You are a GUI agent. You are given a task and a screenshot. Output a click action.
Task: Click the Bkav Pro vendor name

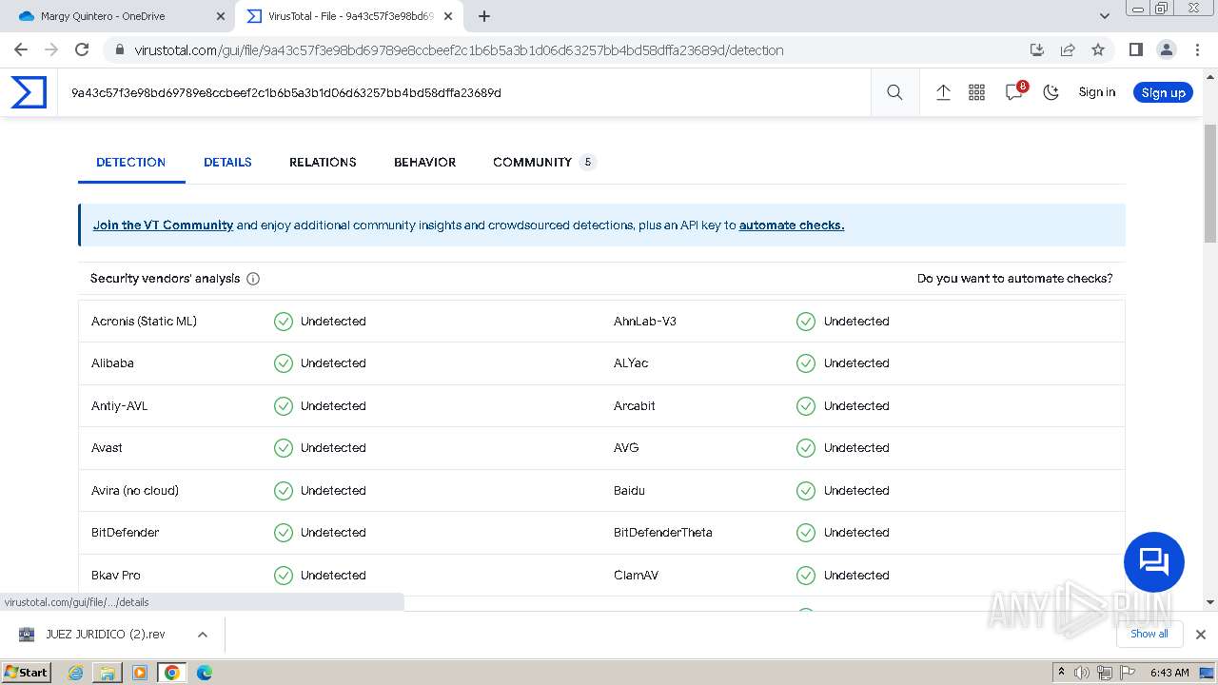pyautogui.click(x=116, y=576)
